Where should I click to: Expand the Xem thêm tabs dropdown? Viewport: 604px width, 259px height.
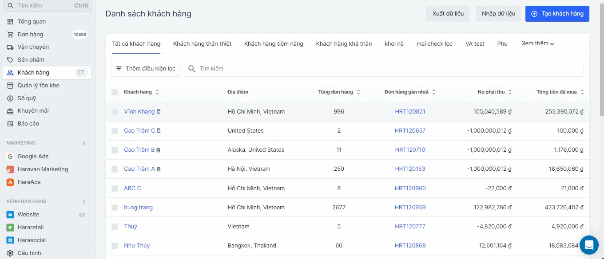click(538, 43)
